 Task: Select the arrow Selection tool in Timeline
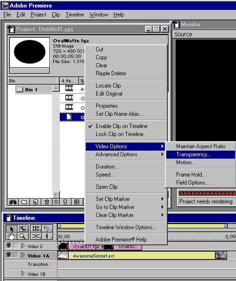11,229
